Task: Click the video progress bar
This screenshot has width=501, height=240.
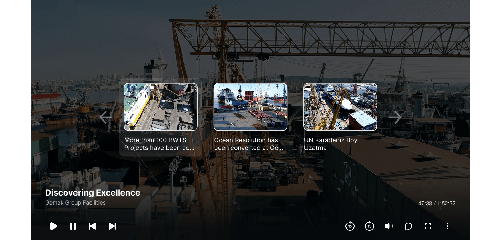Action: (x=249, y=212)
